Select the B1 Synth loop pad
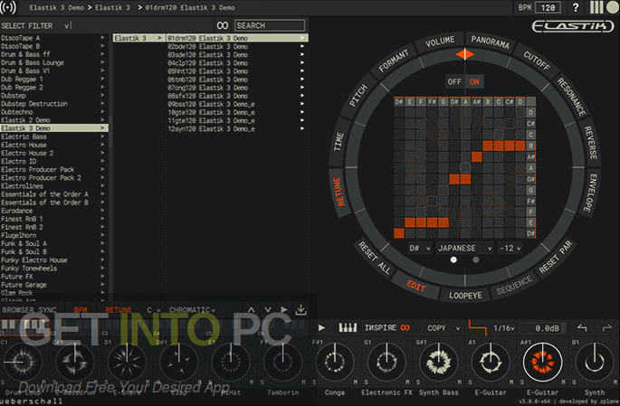 [x=595, y=362]
